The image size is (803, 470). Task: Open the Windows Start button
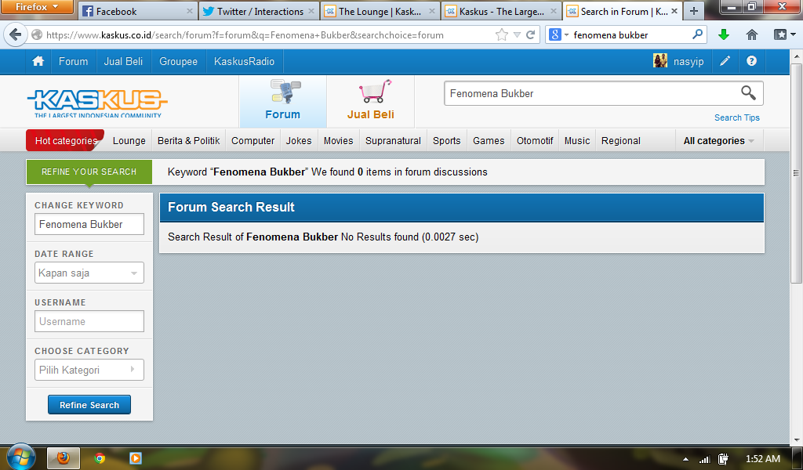[20, 457]
